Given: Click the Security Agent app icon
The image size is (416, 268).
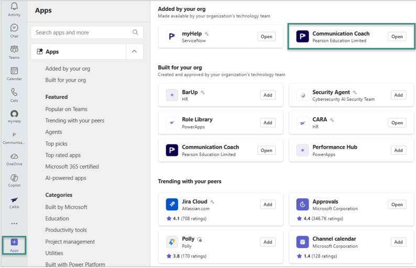Looking at the screenshot, I should coord(302,95).
